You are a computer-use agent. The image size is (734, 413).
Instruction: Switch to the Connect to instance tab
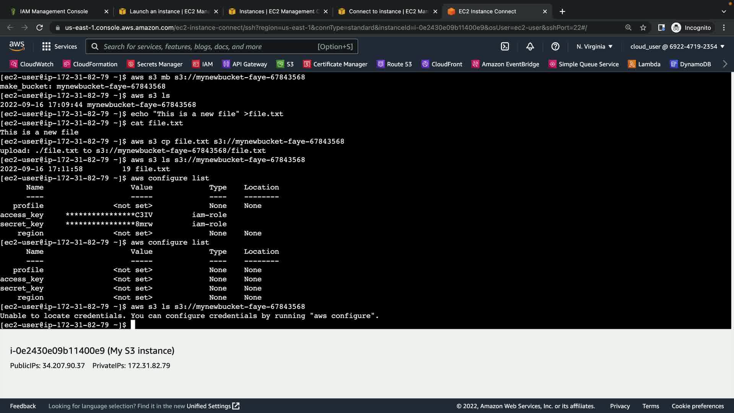point(388,11)
